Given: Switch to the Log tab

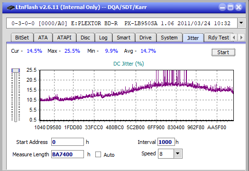Looking at the screenshot, I should pyautogui.click(x=103, y=38).
